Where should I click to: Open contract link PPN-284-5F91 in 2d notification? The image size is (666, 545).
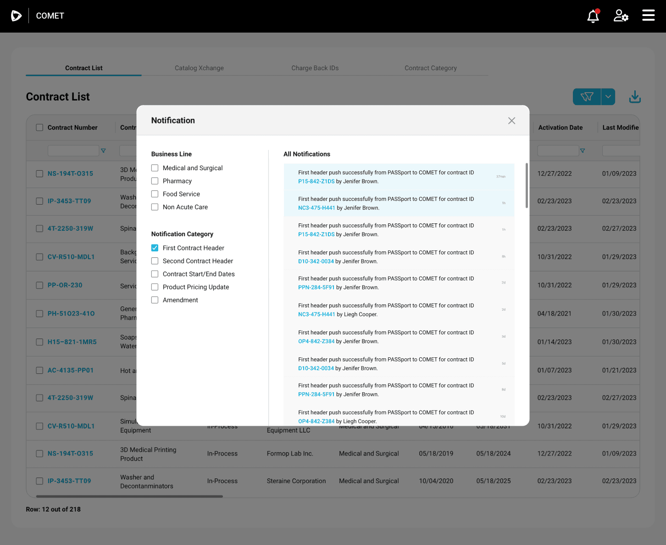(316, 288)
